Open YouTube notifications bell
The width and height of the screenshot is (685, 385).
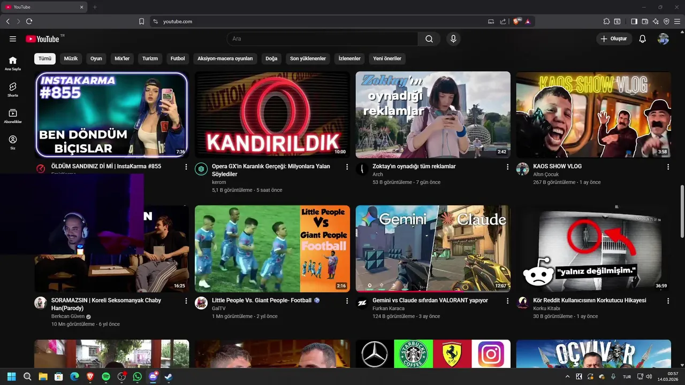(643, 39)
